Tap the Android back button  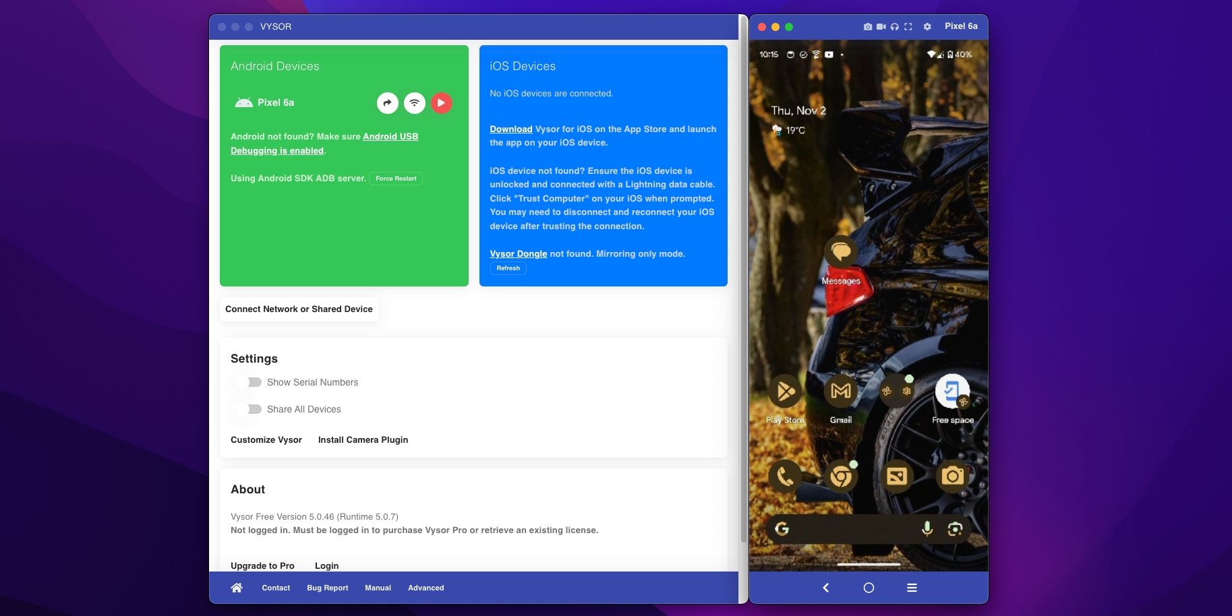[825, 587]
